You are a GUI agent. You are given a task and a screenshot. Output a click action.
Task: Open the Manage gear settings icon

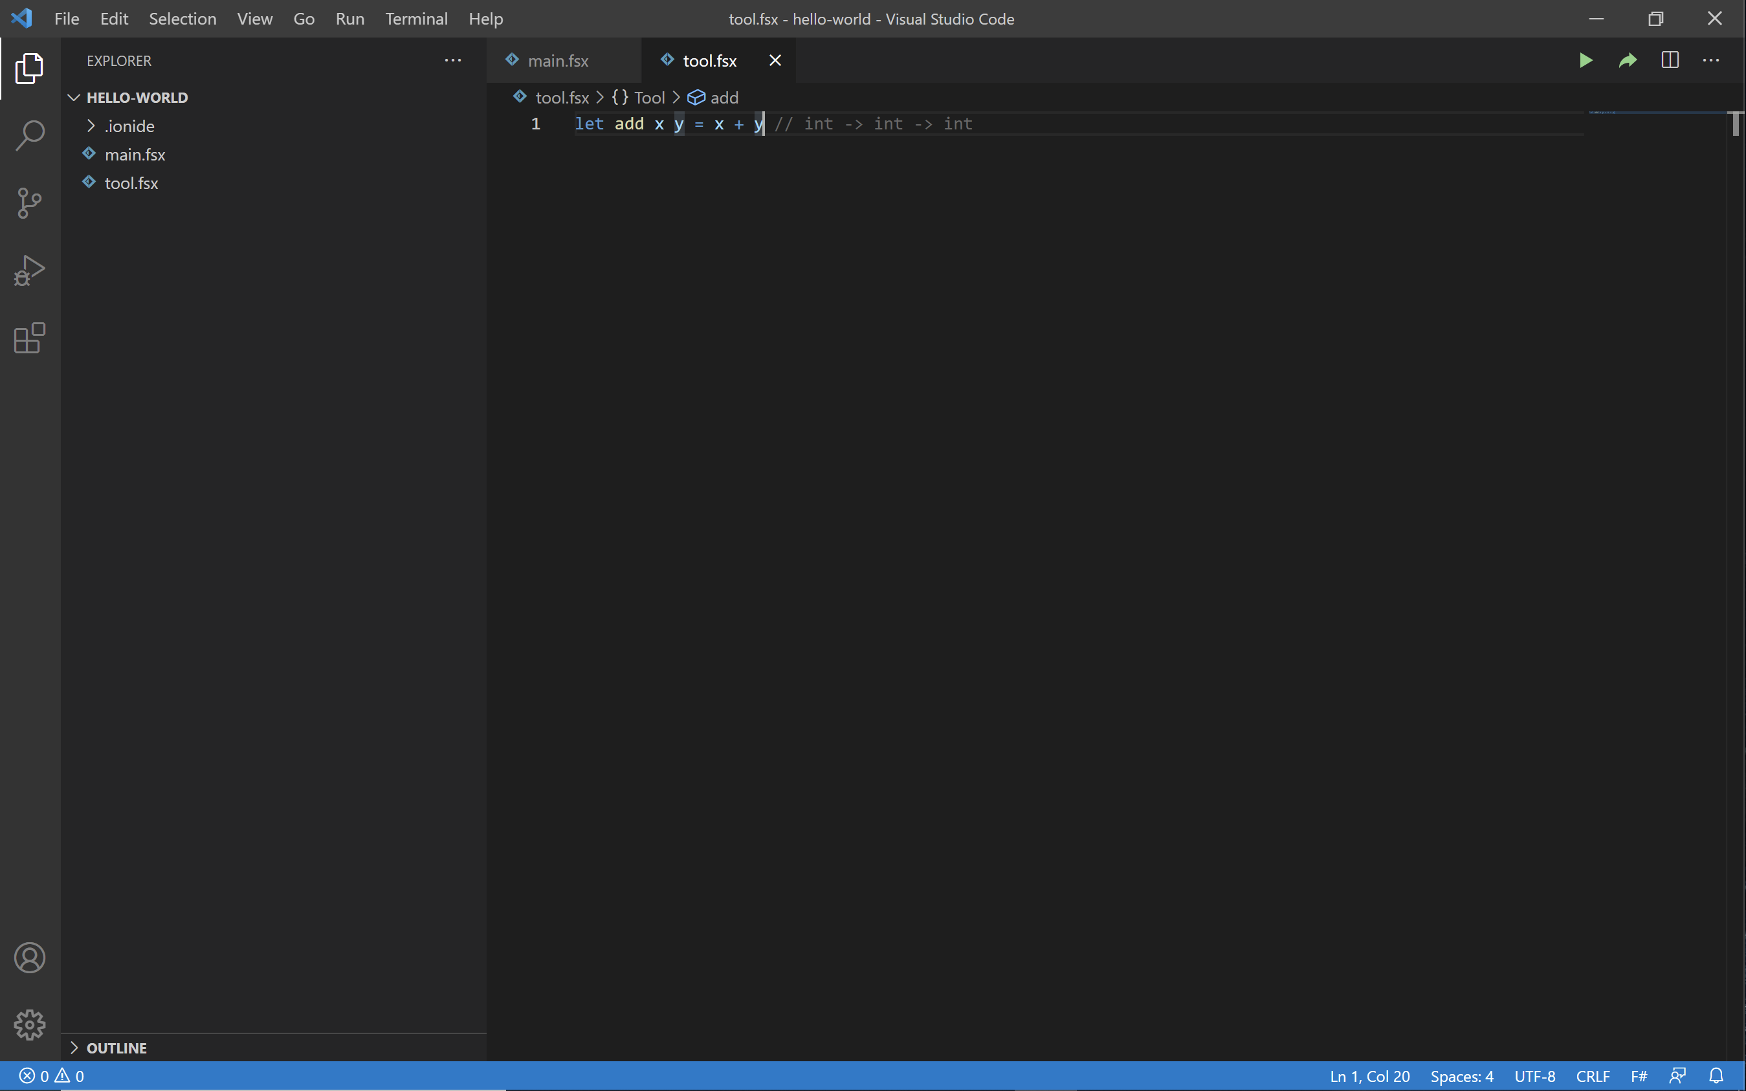pos(30,1024)
